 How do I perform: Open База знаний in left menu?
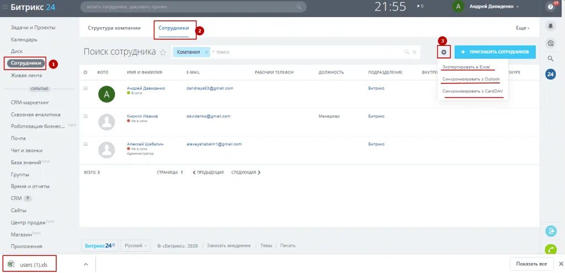tap(26, 162)
